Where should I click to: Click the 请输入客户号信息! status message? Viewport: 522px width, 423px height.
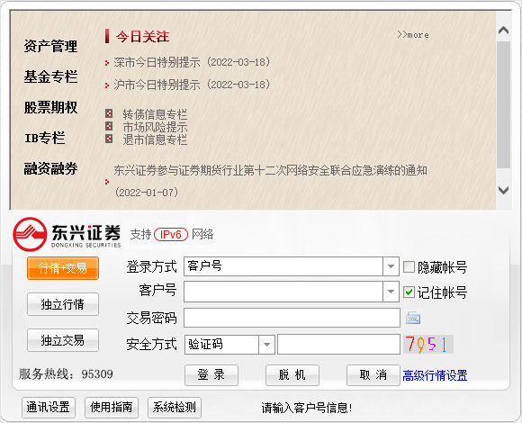click(x=307, y=408)
